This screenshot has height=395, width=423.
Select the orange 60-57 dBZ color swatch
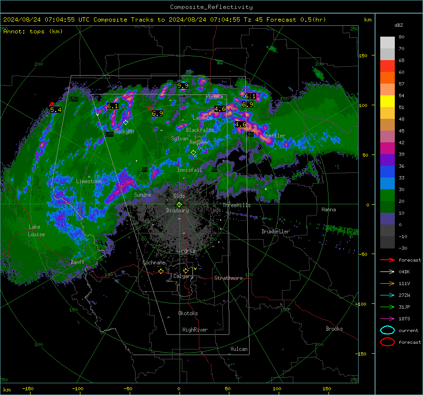[x=387, y=78]
